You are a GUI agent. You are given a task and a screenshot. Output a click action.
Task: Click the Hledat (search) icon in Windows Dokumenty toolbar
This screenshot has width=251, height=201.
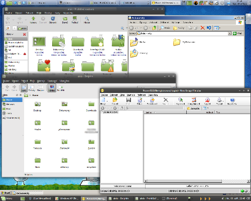tap(165, 28)
